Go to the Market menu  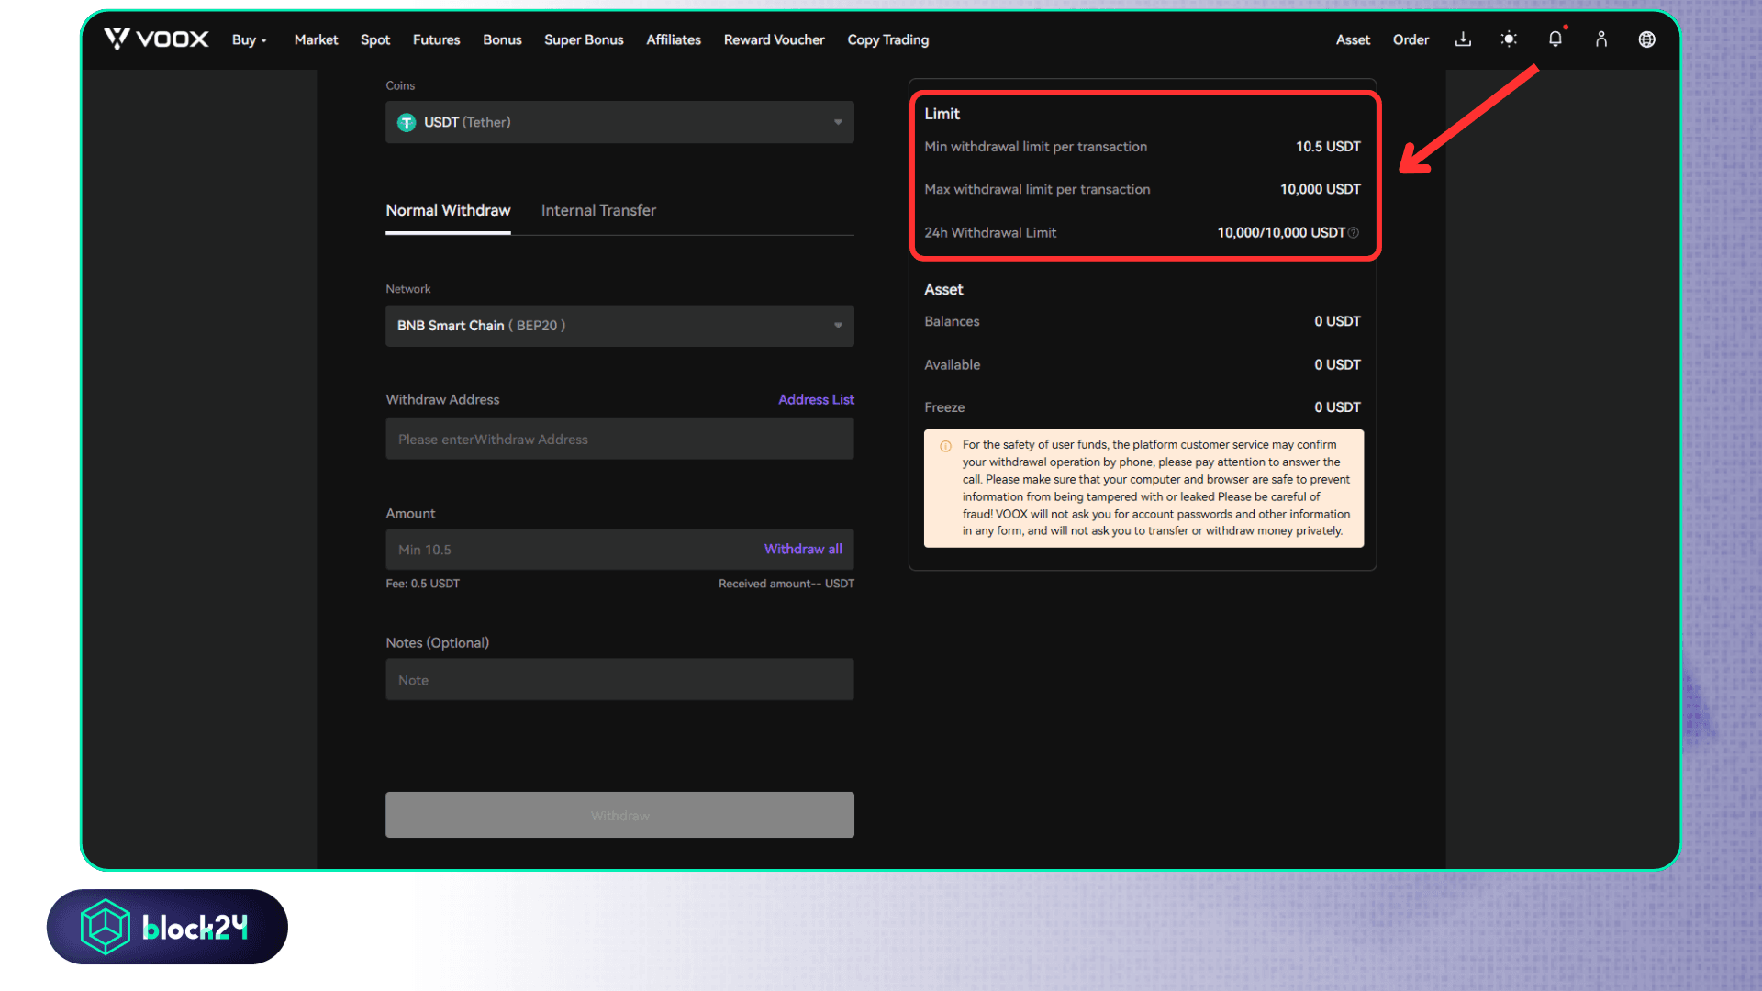(316, 39)
